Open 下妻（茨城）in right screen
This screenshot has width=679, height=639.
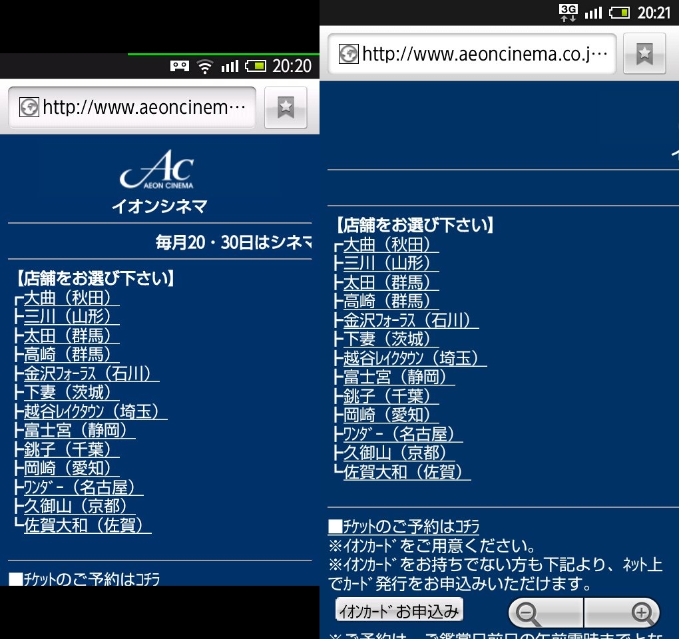[x=391, y=339]
